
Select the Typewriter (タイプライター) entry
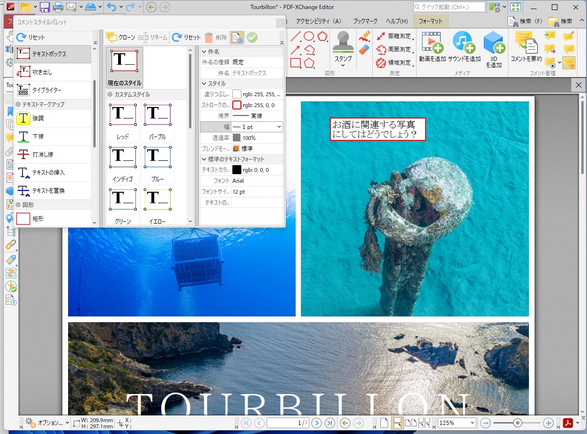click(52, 90)
